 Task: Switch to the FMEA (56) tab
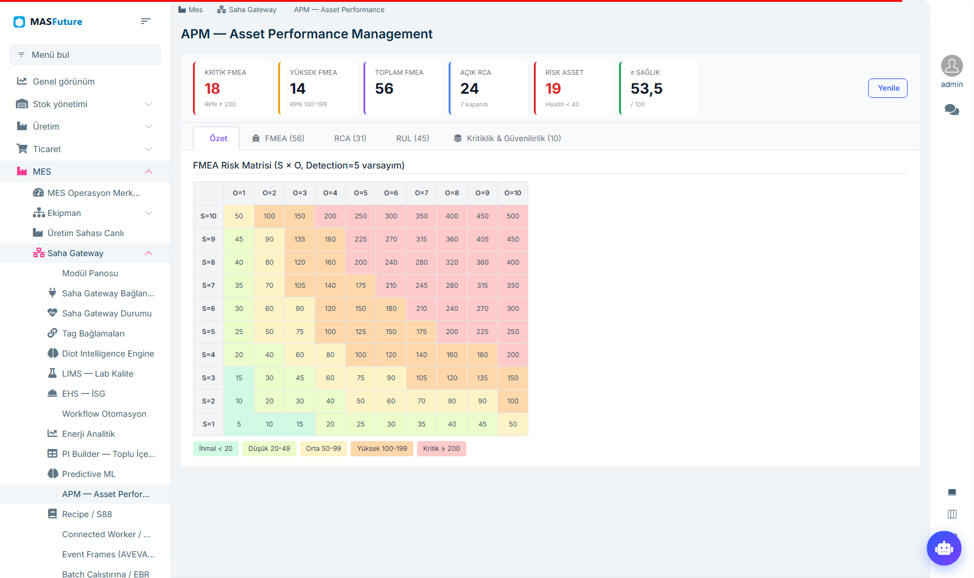(x=278, y=139)
